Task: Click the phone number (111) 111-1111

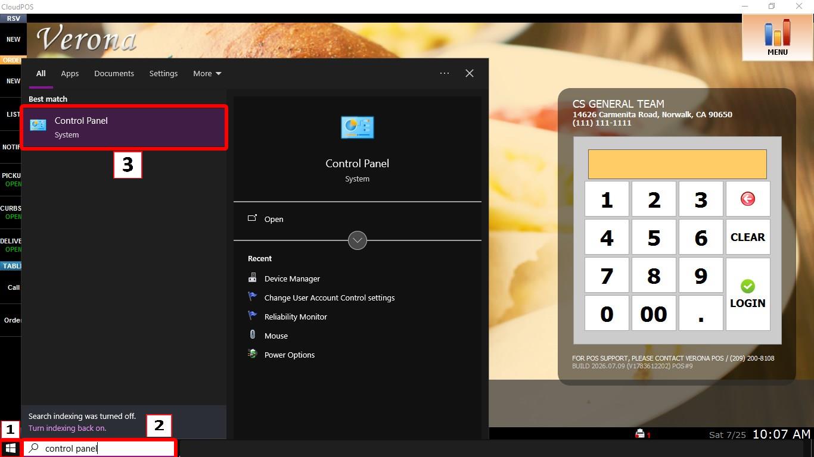Action: (x=602, y=123)
